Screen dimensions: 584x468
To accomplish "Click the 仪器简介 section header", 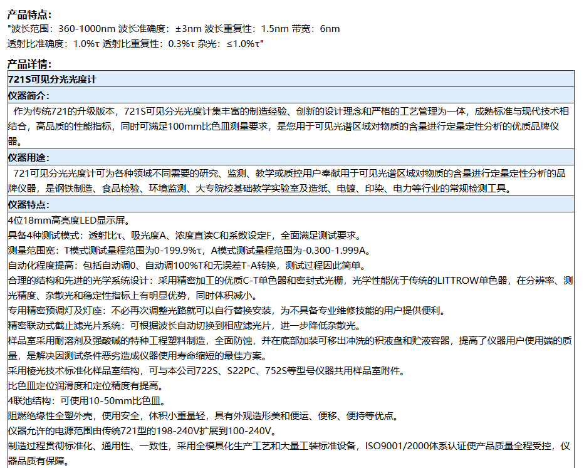I will [x=28, y=95].
